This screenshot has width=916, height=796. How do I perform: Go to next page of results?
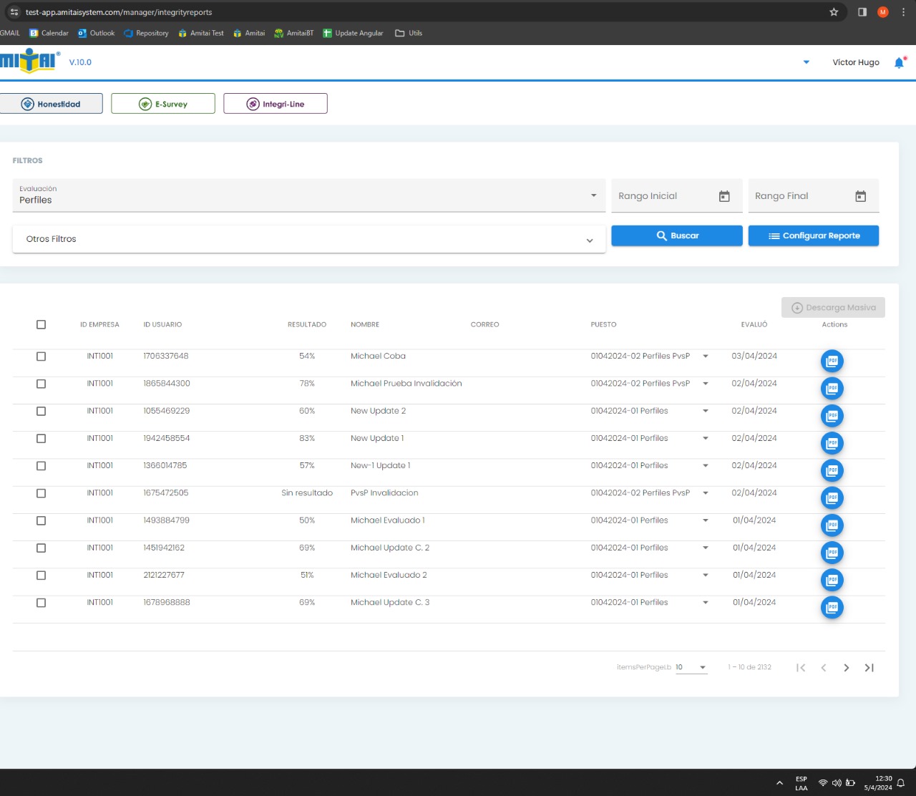tap(846, 668)
